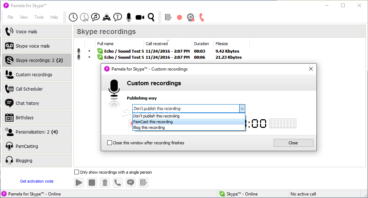The height and width of the screenshot is (198, 368).
Task: Sort by the Duration column header
Action: coord(203,44)
